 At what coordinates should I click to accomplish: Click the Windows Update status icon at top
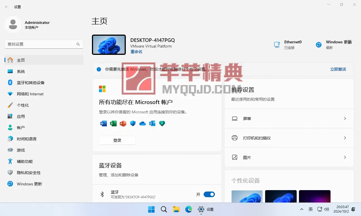pos(319,45)
